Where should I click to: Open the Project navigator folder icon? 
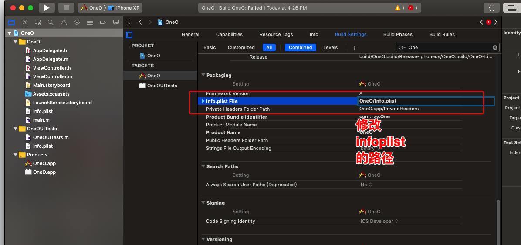[x=12, y=22]
